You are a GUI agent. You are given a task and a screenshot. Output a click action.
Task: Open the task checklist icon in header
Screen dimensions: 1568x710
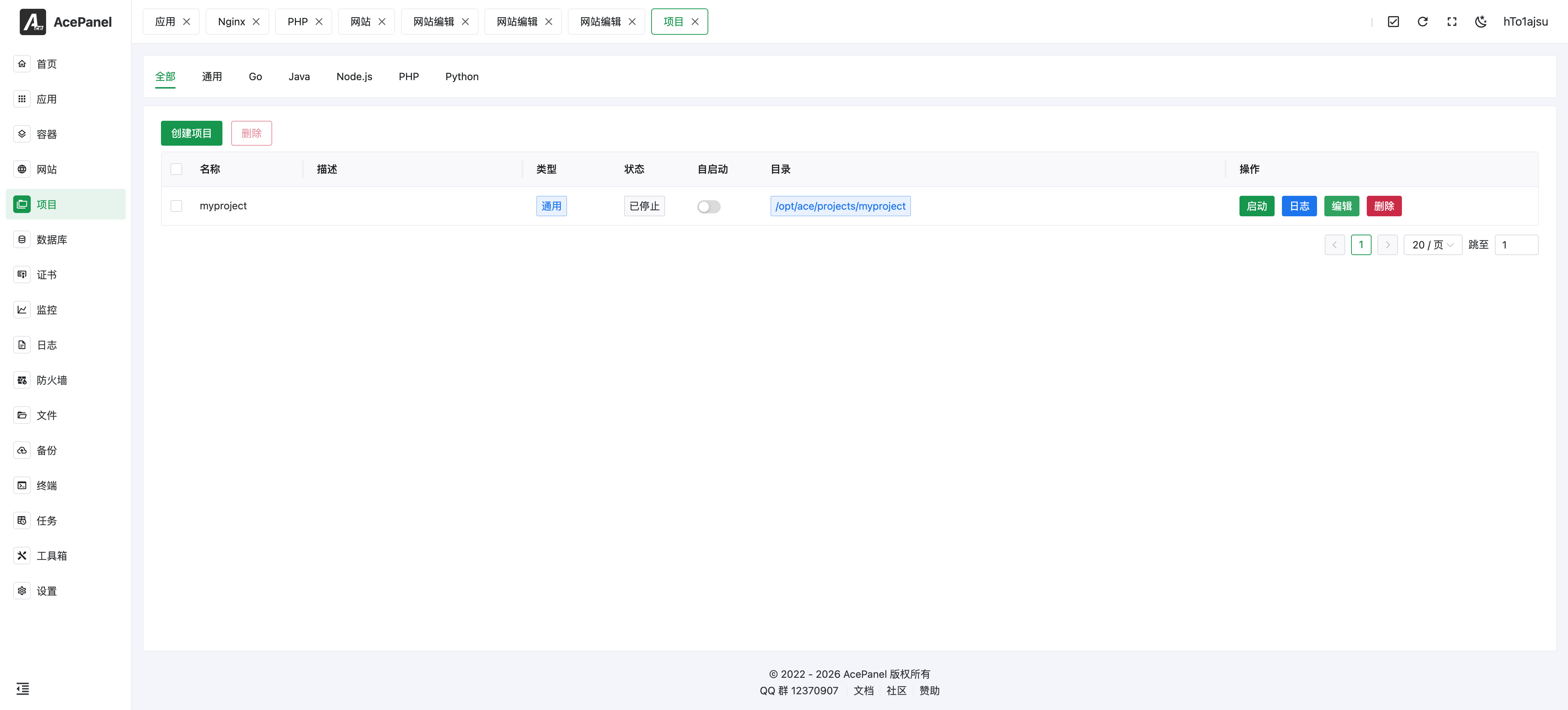point(1393,22)
